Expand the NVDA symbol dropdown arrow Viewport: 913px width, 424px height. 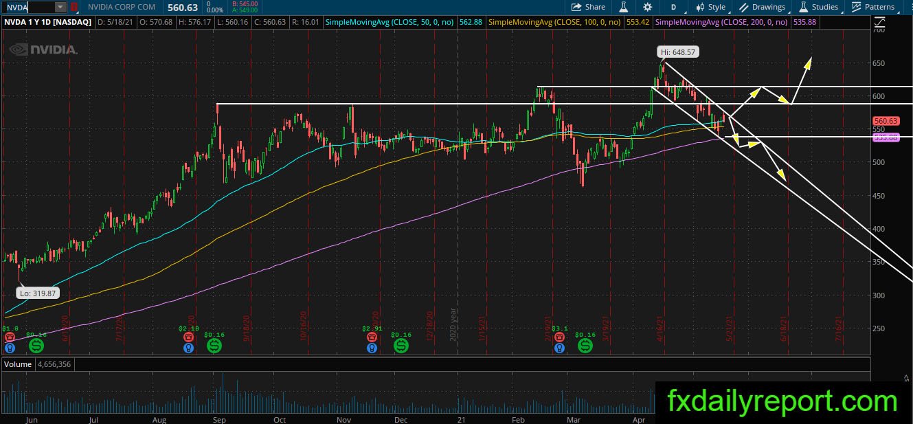pos(60,7)
